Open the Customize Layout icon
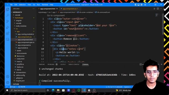169x95 pixels. click(x=145, y=5)
